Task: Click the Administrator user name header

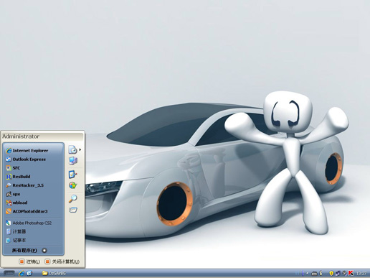Action: (x=21, y=136)
